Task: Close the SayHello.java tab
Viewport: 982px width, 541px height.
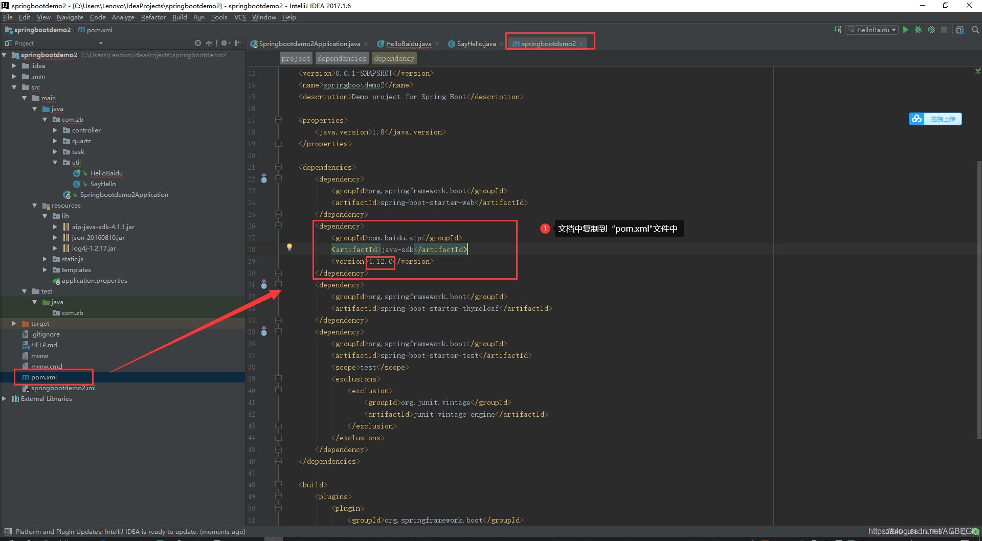Action: tap(501, 44)
